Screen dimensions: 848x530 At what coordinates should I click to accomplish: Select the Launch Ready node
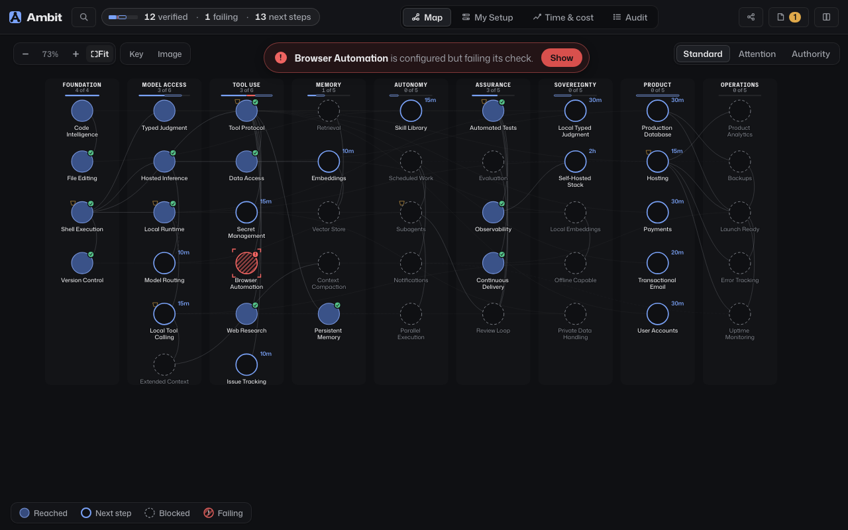(x=739, y=213)
